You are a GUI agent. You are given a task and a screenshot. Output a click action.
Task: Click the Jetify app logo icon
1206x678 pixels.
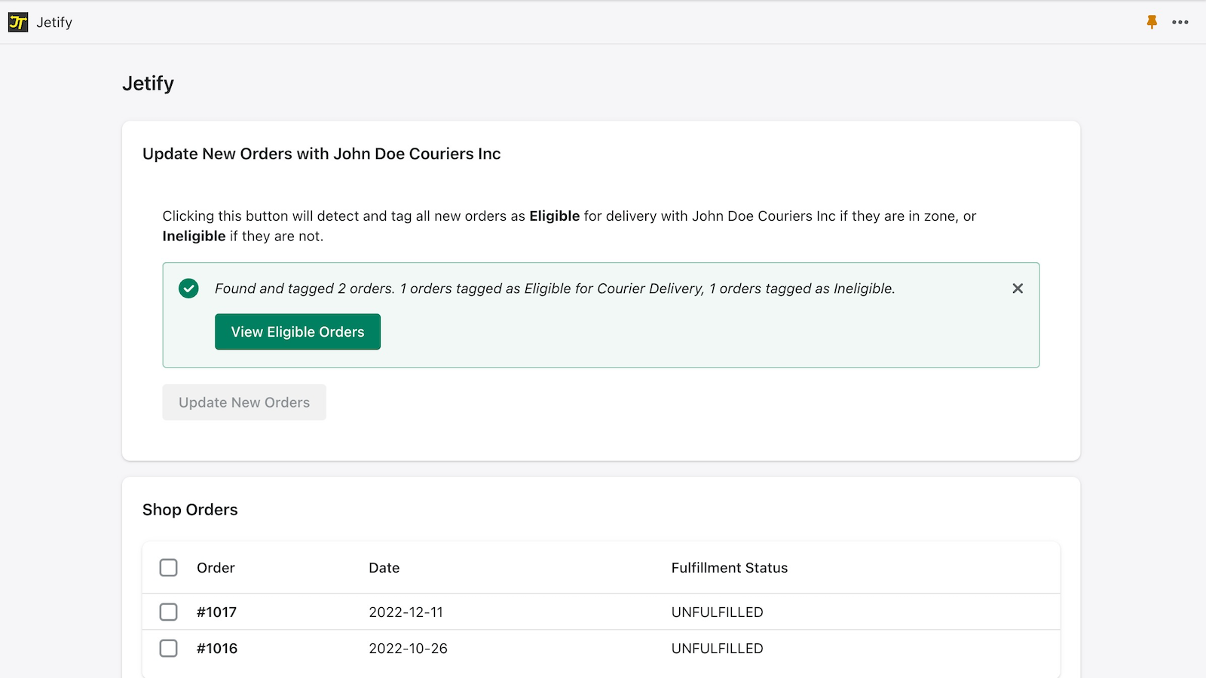pyautogui.click(x=18, y=23)
